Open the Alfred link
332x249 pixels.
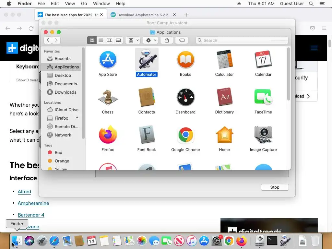point(24,191)
